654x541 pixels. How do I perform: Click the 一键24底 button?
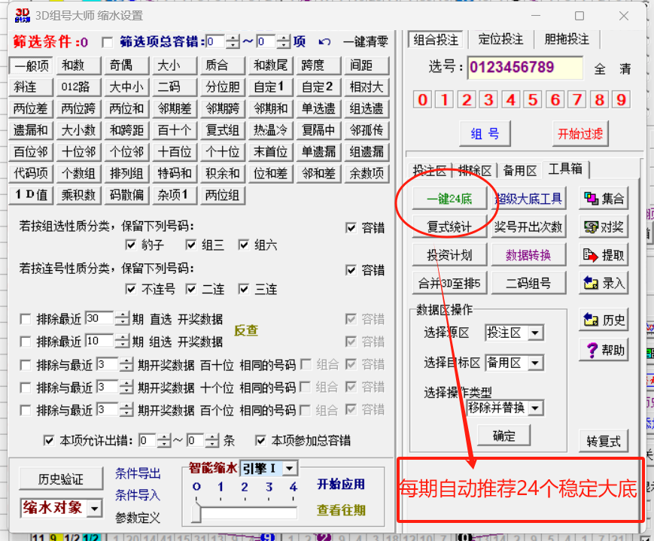coord(449,199)
